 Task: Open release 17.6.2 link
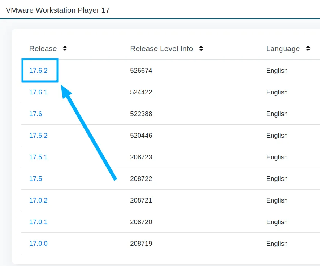click(38, 71)
